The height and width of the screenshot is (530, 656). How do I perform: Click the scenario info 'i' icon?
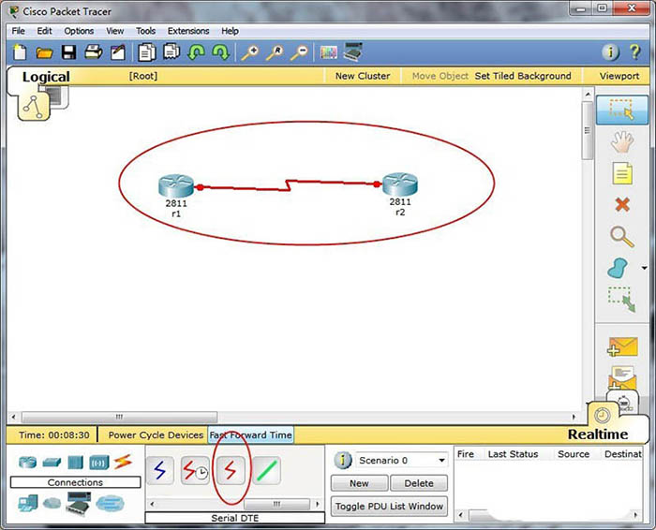coord(343,460)
